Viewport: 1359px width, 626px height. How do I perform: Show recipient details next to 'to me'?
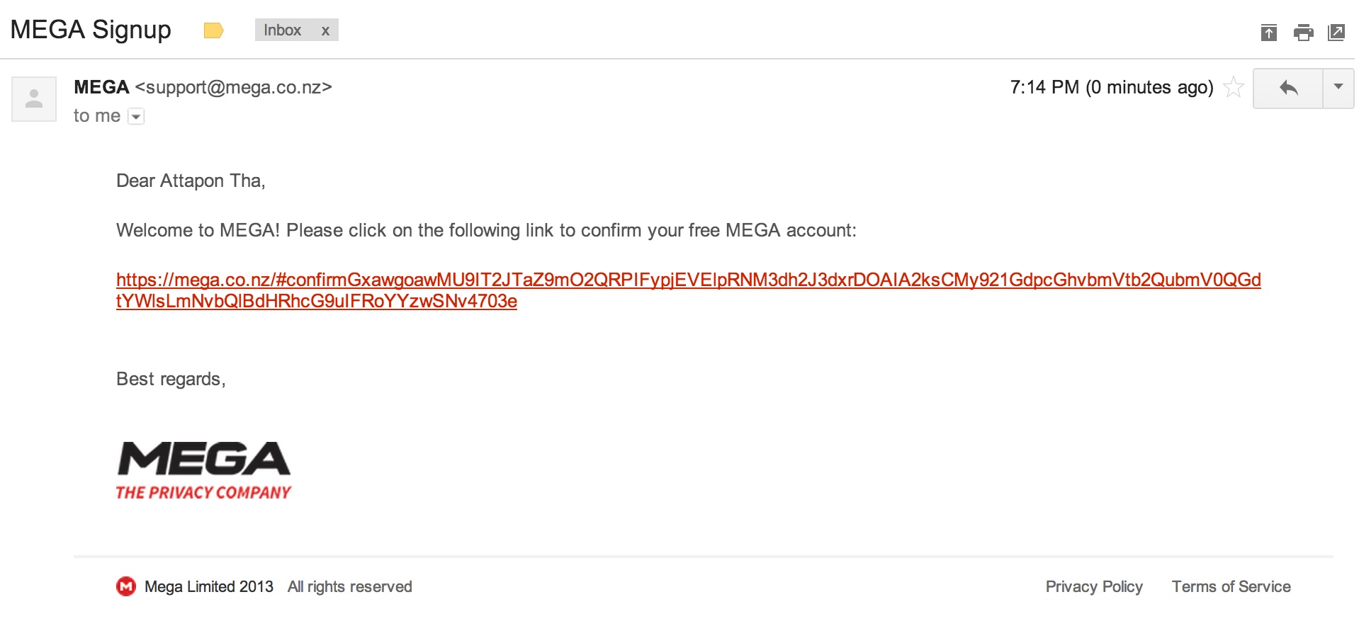point(136,116)
